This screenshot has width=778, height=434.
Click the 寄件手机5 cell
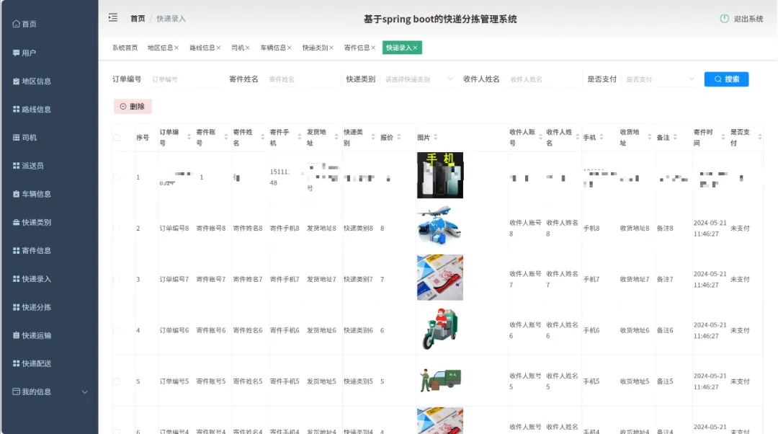[x=285, y=381]
